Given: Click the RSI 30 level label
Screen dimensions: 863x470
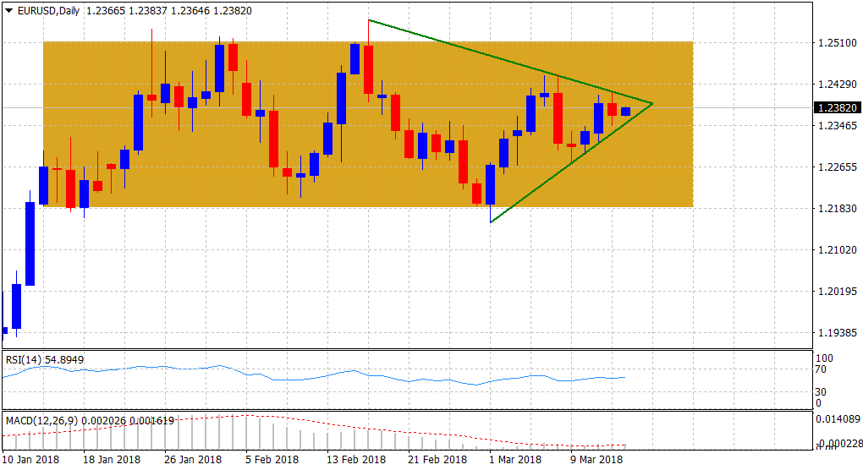Looking at the screenshot, I should [x=821, y=392].
